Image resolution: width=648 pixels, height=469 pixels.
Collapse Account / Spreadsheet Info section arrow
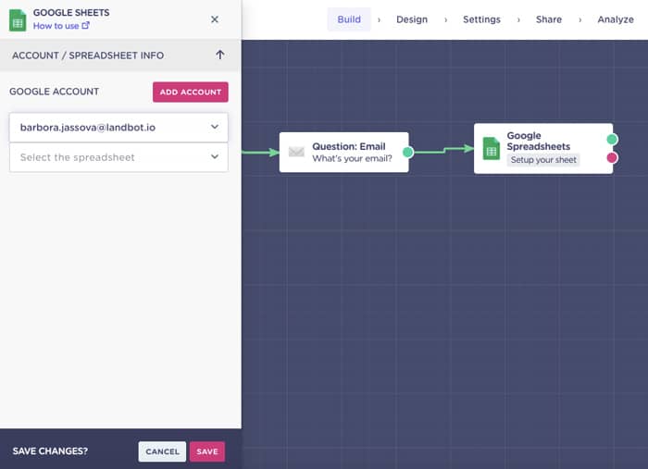pos(220,55)
